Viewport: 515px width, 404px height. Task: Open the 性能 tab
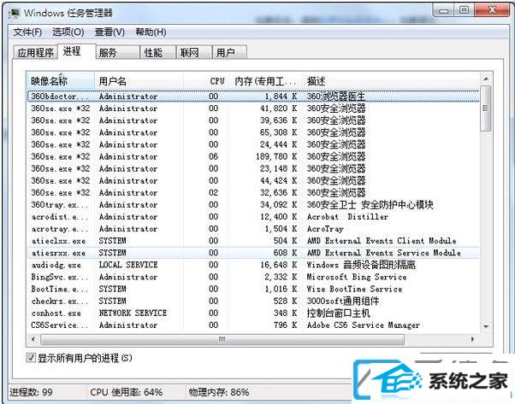click(x=158, y=52)
